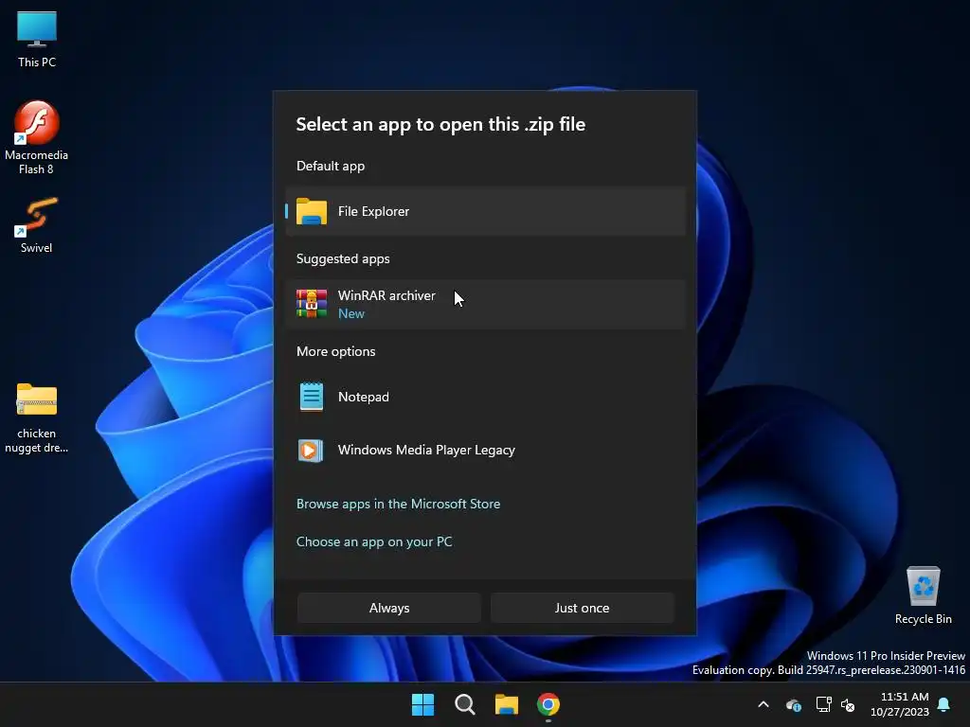This screenshot has width=970, height=727.
Task: Open the Windows Start menu
Action: click(423, 704)
